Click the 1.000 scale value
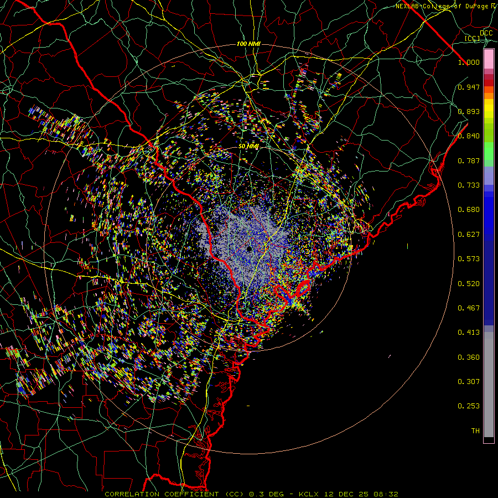Viewport: 498px width, 498px height. click(469, 62)
